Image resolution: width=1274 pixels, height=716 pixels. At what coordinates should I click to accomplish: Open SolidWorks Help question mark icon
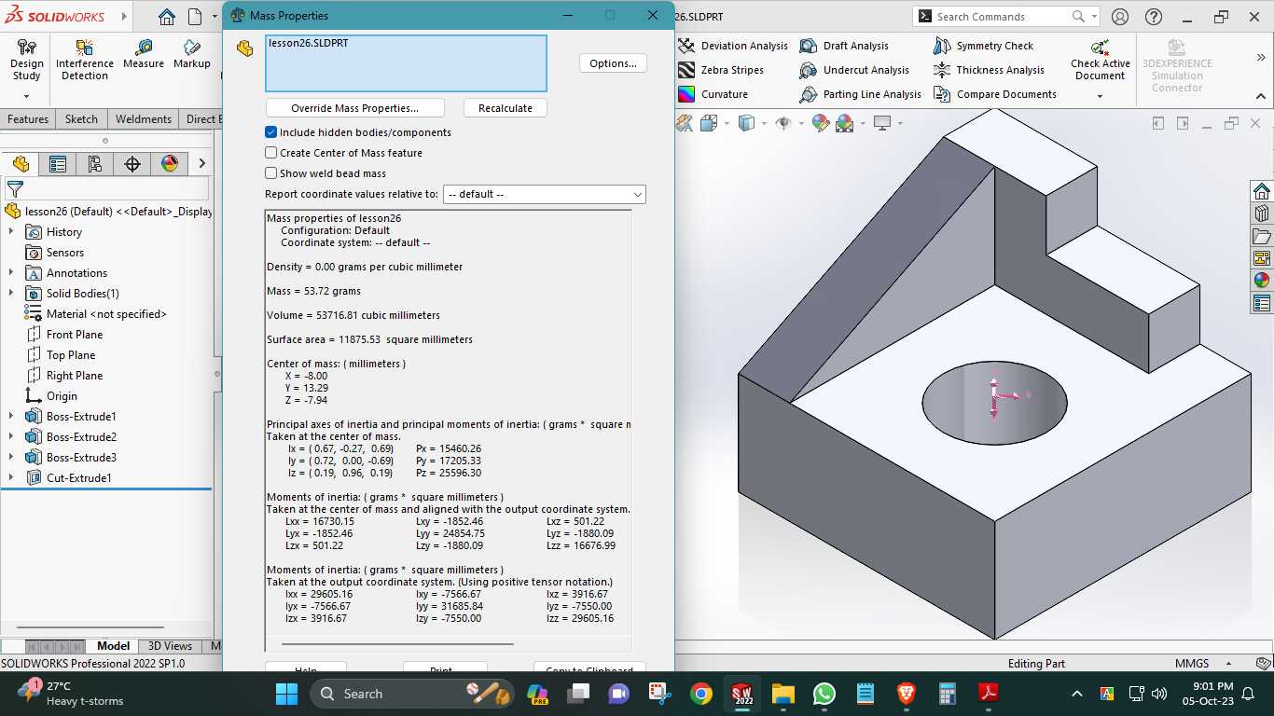[1154, 17]
